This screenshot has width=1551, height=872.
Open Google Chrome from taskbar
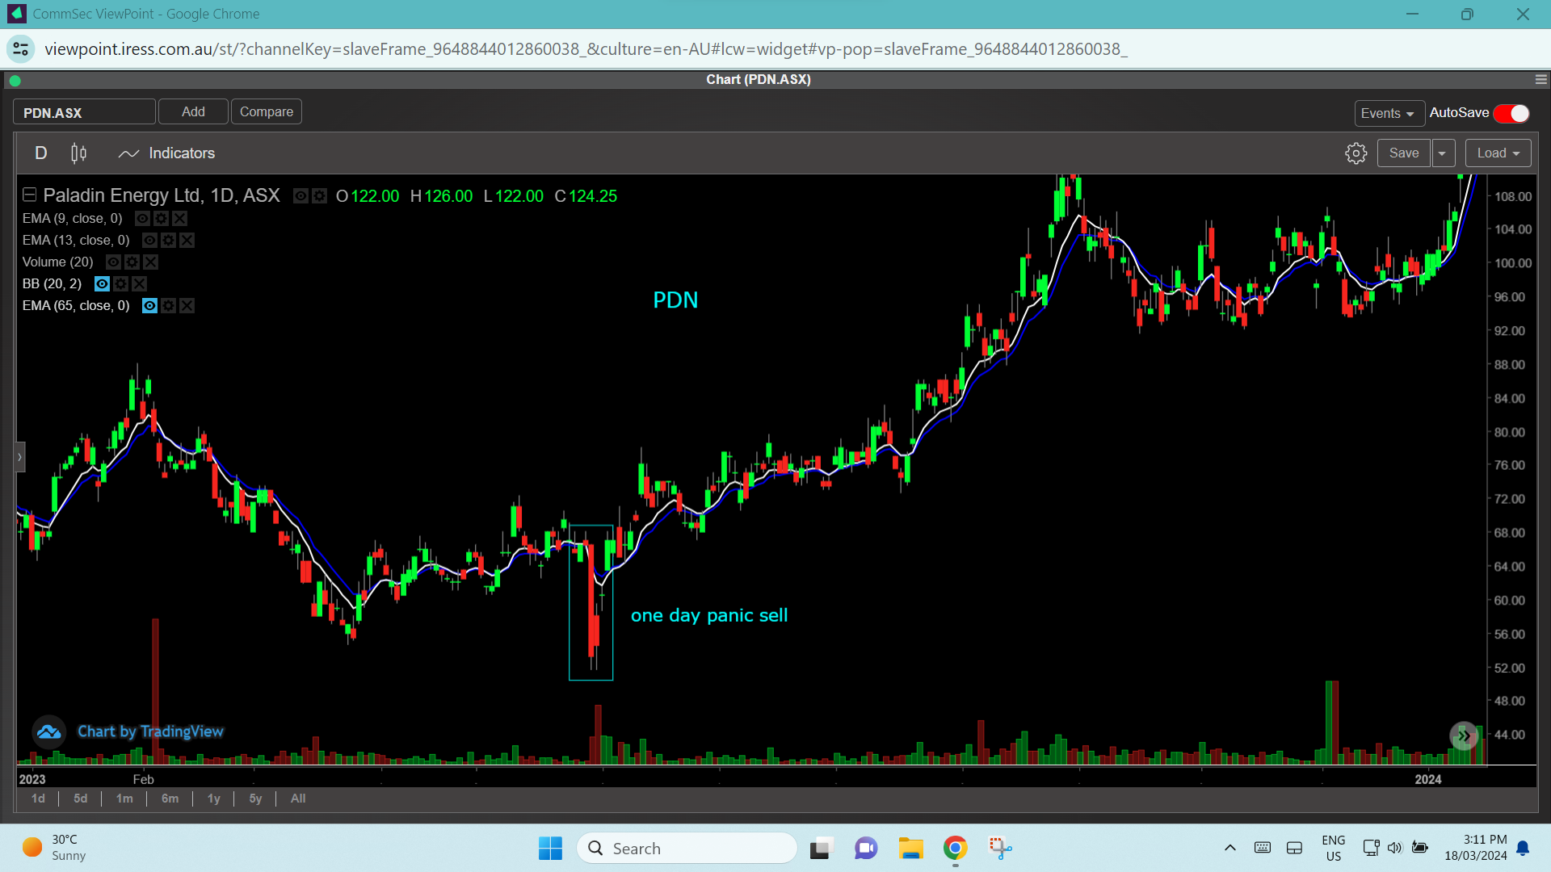pyautogui.click(x=956, y=849)
